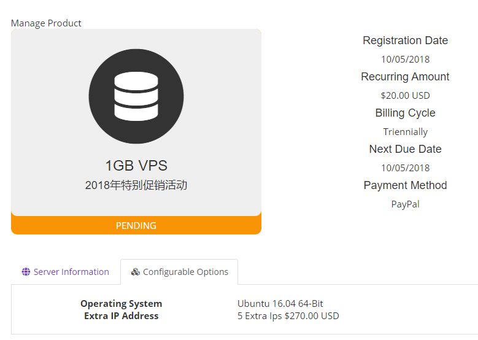Click the Next Due Date label
This screenshot has width=478, height=340.
coord(405,149)
